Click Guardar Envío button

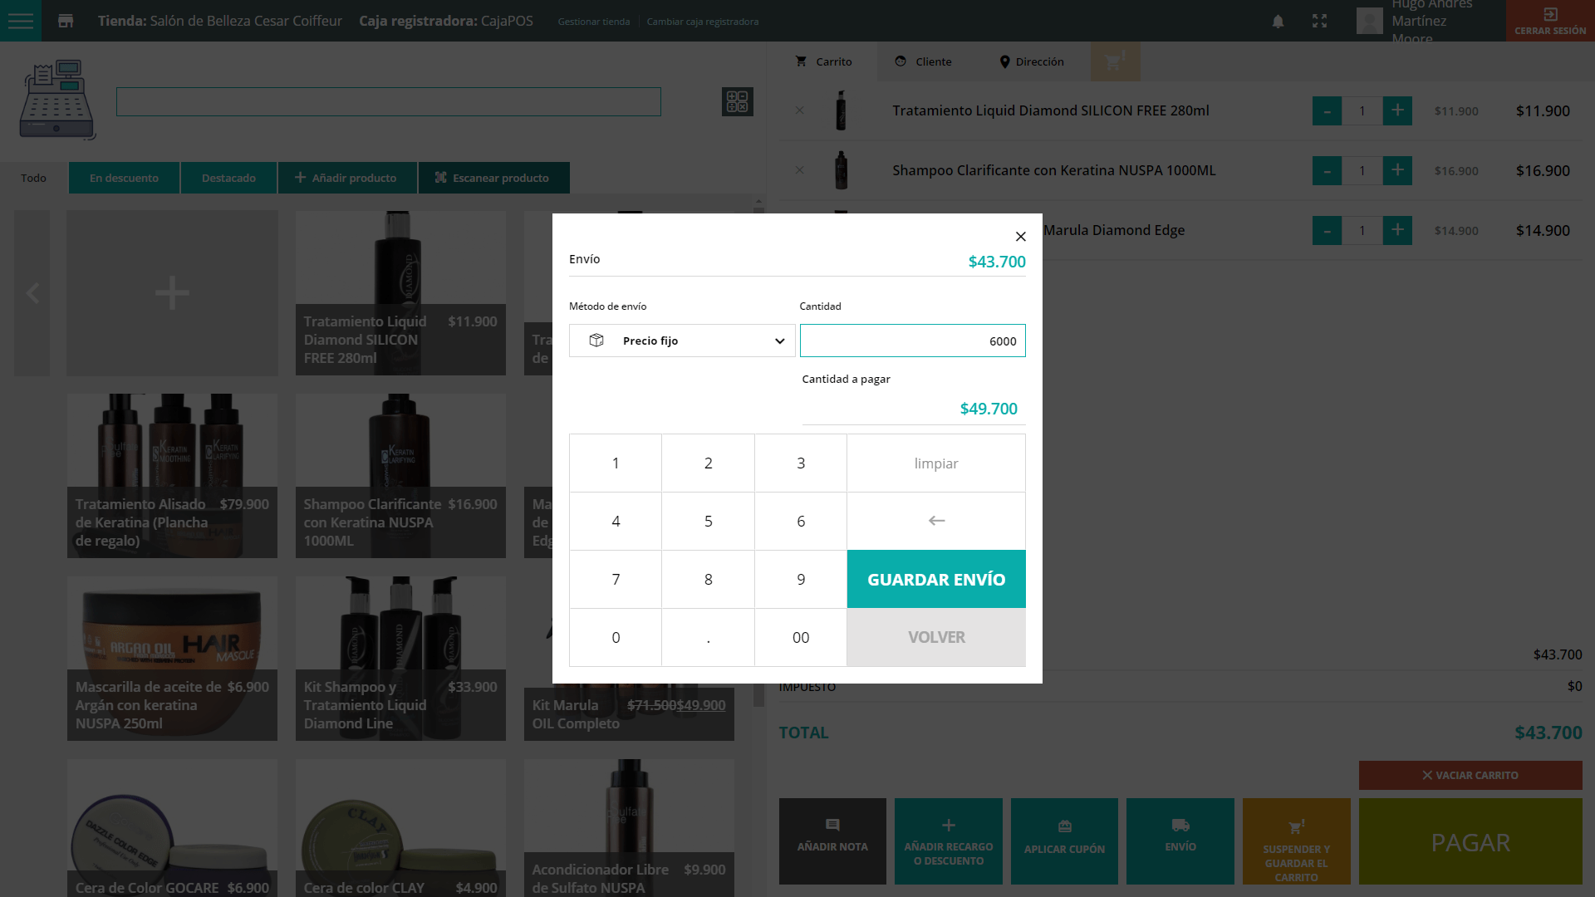point(936,579)
